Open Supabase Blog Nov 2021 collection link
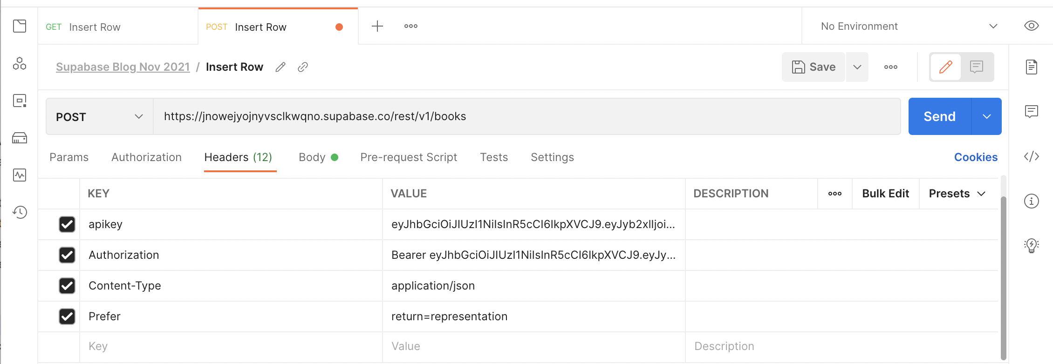Screen dimensions: 1053x364 point(123,67)
